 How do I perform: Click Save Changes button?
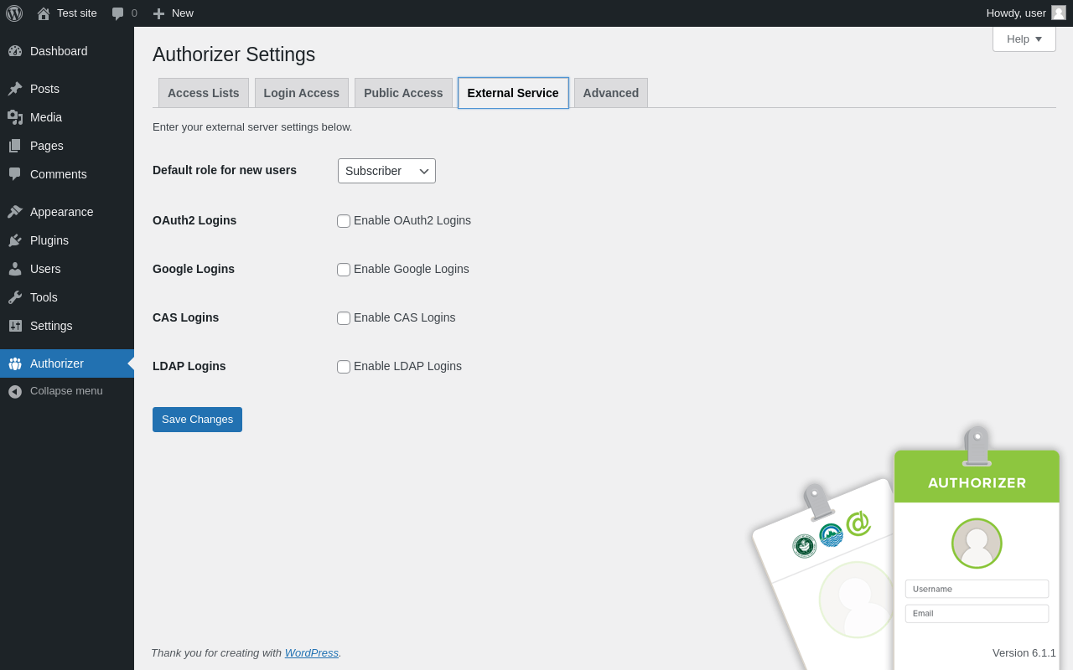pyautogui.click(x=197, y=420)
